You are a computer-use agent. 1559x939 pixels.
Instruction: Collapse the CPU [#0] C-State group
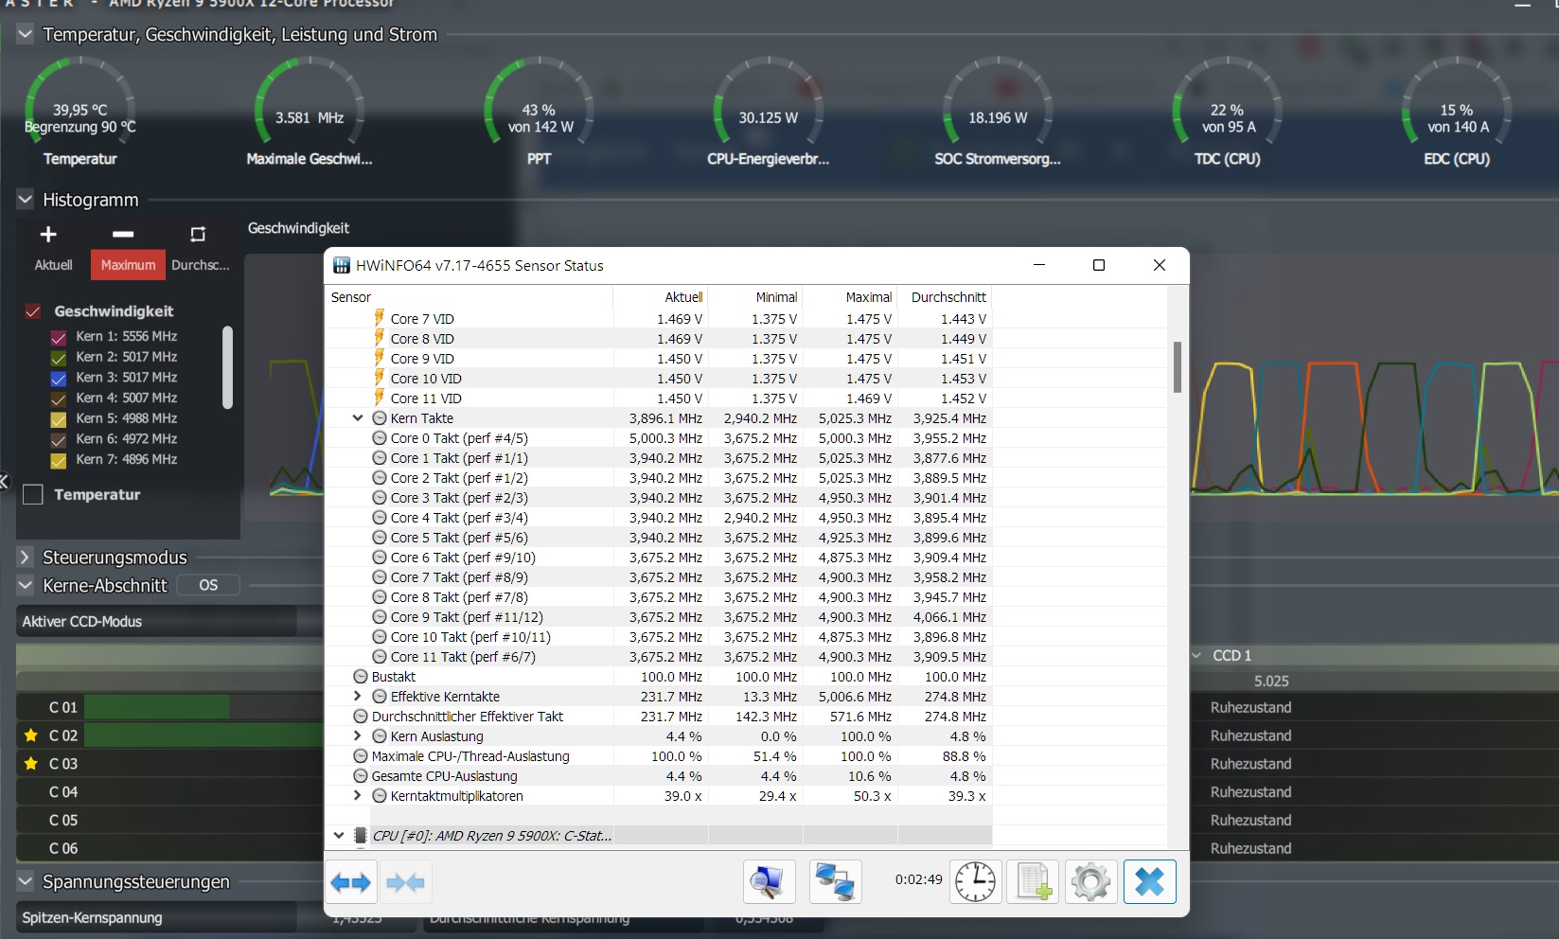pos(339,835)
